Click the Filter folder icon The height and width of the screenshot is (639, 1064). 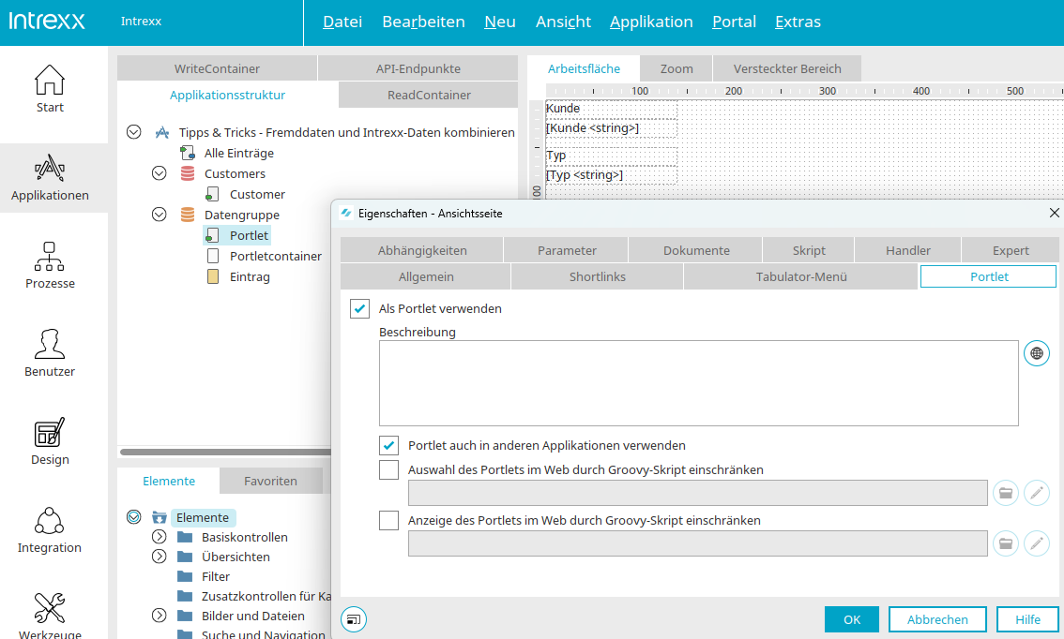click(185, 576)
